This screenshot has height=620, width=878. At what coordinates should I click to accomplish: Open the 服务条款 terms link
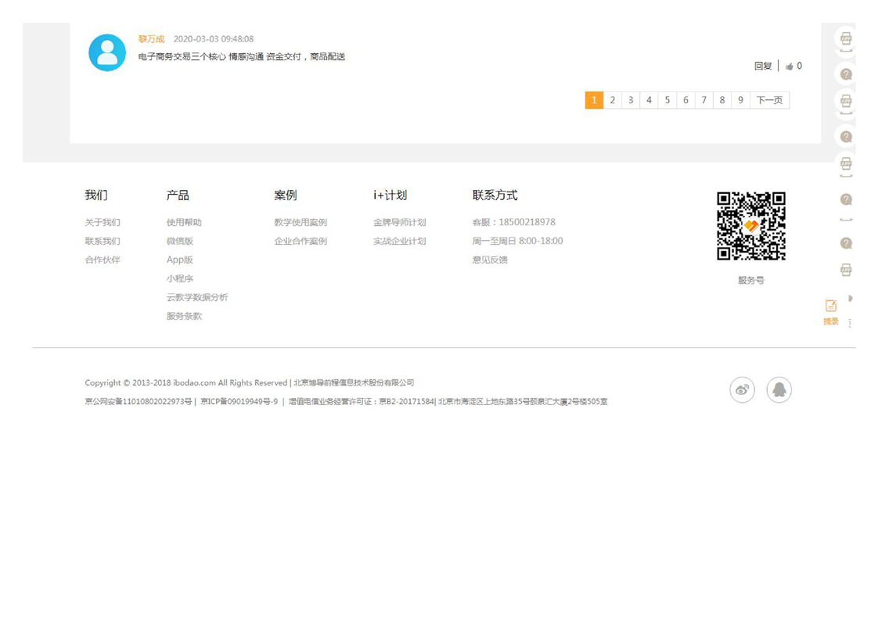click(184, 317)
